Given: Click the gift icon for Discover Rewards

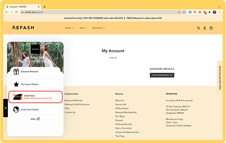Looking at the screenshot, I should click(16, 71).
